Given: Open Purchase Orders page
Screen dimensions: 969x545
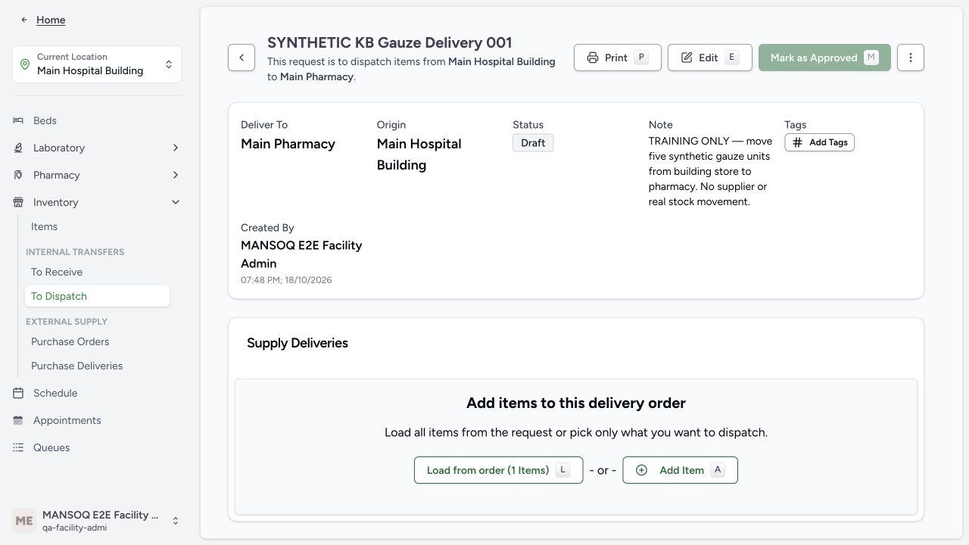Looking at the screenshot, I should [70, 341].
